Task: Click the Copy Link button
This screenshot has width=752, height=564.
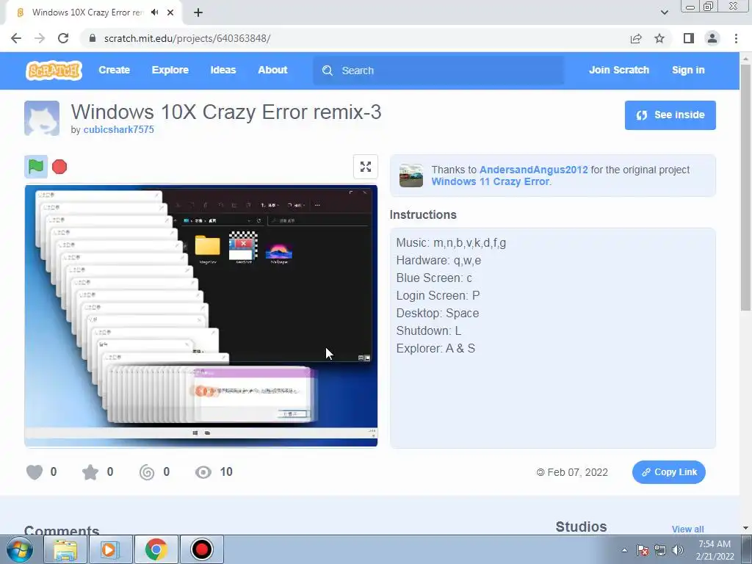Action: coord(668,472)
